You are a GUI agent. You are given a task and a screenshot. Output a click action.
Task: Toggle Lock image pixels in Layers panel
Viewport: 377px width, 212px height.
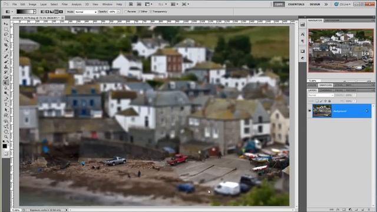point(321,101)
